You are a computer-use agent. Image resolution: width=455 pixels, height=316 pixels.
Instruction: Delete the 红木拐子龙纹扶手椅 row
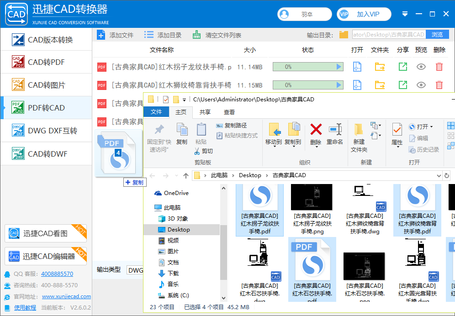coord(439,67)
